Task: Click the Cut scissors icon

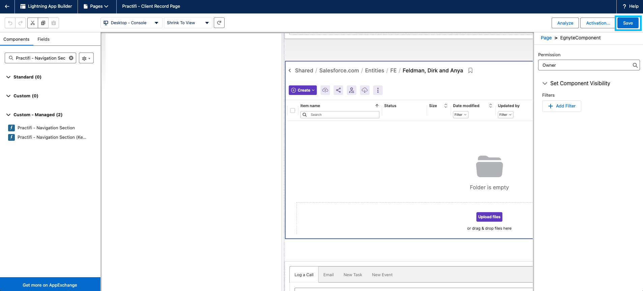Action: pyautogui.click(x=33, y=23)
